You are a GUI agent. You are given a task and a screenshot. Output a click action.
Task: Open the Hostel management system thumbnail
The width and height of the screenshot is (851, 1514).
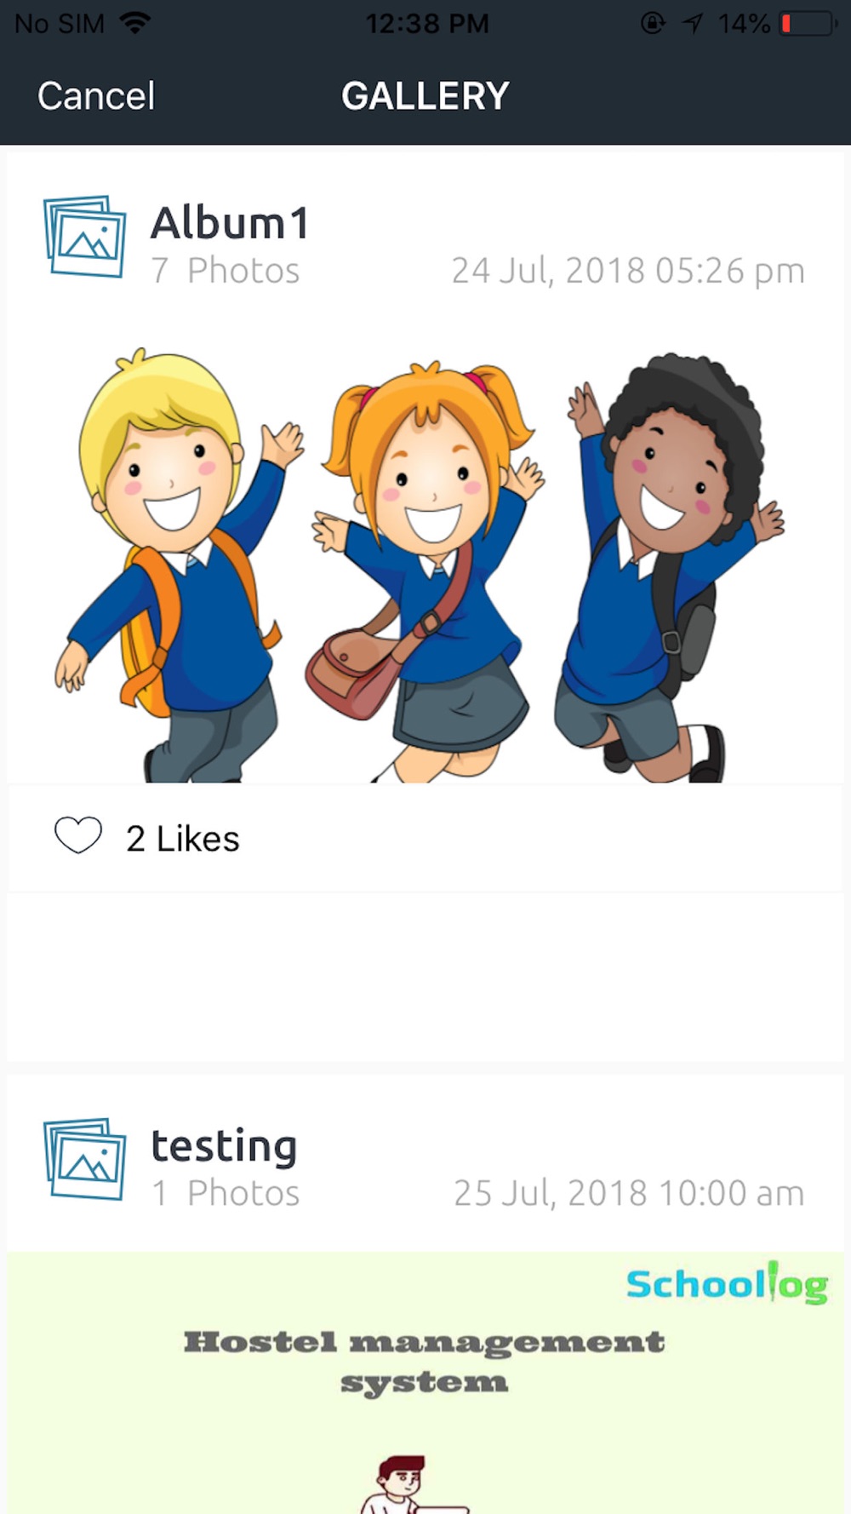pyautogui.click(x=425, y=1383)
